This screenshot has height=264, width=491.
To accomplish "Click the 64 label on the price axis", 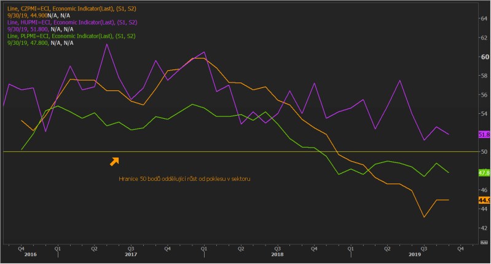I will point(484,18).
